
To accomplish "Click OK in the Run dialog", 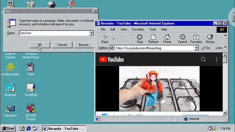I will [40, 45].
